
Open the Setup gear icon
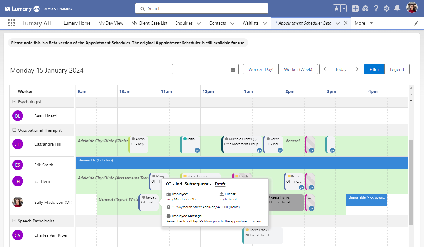pyautogui.click(x=386, y=8)
